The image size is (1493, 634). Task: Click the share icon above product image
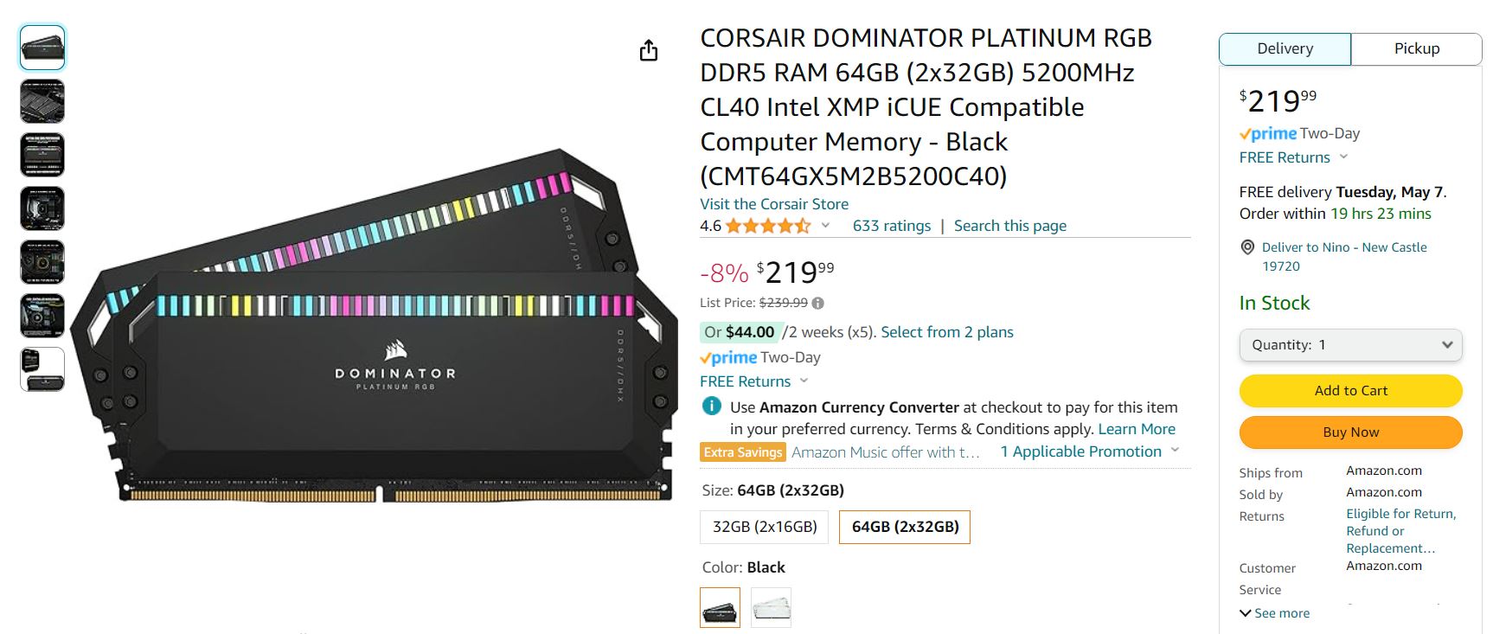tap(649, 51)
